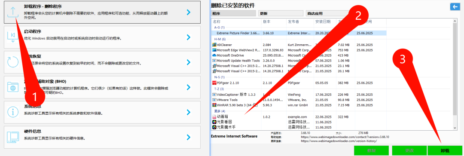The width and height of the screenshot is (464, 156).
Task: Select the HDCleaner name text
Action: [224, 45]
